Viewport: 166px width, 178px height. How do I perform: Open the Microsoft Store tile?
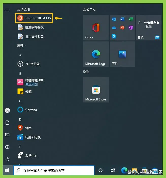coord(96,90)
